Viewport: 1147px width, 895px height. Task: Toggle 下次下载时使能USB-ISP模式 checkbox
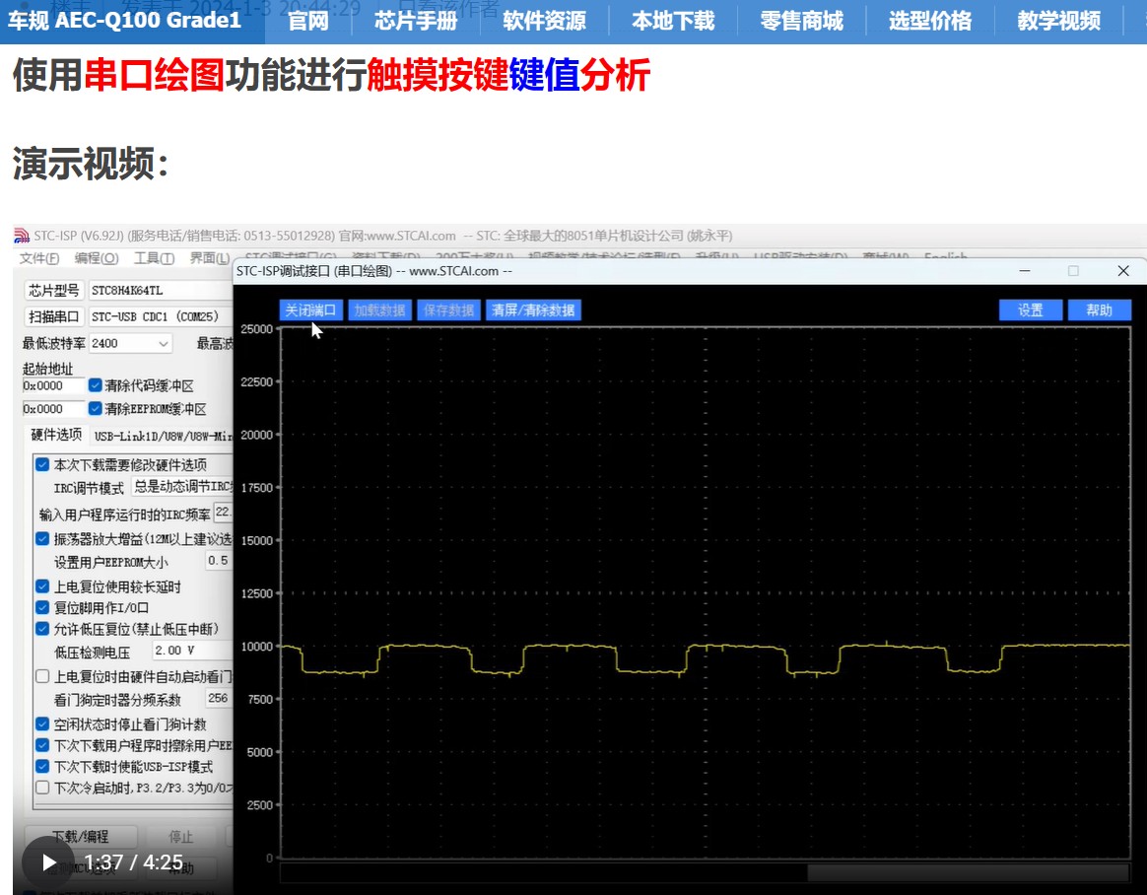pos(42,767)
